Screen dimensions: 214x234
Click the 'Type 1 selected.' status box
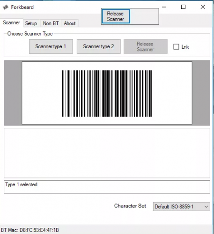pos(107,187)
